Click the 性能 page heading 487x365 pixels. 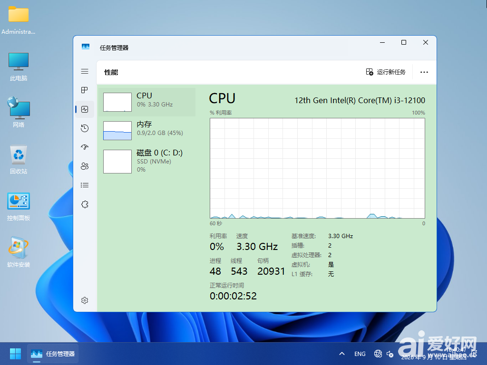[x=111, y=72]
